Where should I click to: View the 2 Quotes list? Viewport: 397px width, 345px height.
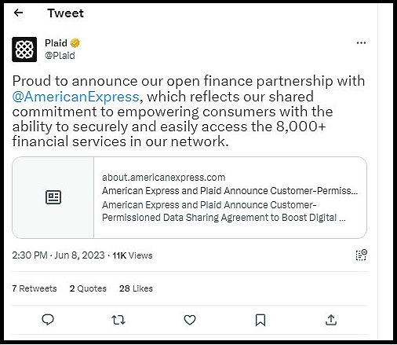coord(88,288)
